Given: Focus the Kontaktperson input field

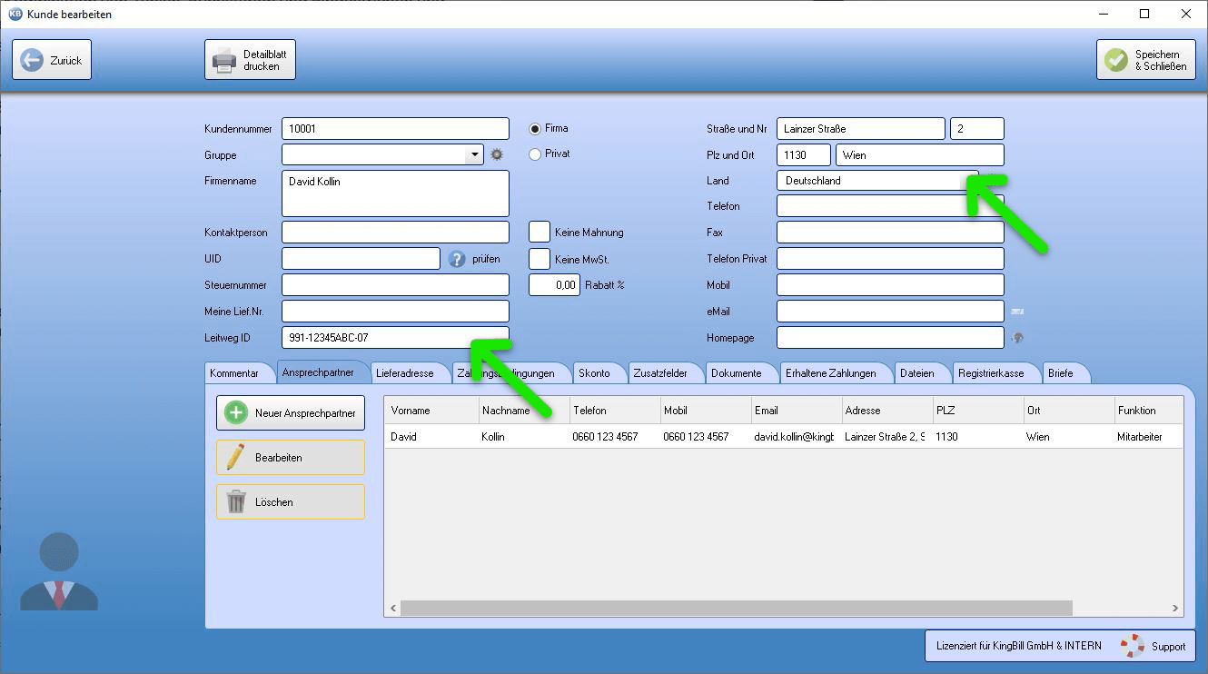Looking at the screenshot, I should (x=395, y=233).
